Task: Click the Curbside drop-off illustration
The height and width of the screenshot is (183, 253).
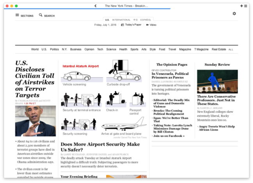Action: pos(124,70)
